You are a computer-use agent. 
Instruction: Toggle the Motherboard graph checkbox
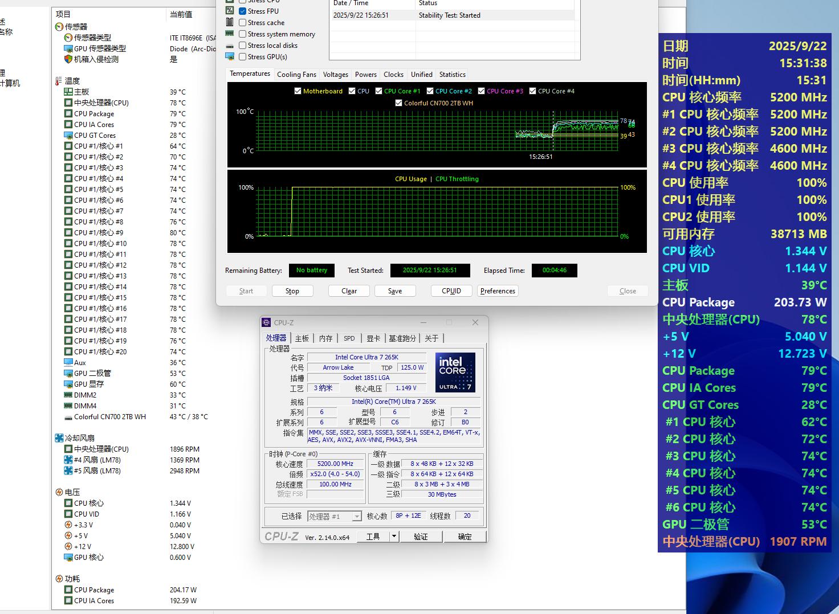point(298,91)
